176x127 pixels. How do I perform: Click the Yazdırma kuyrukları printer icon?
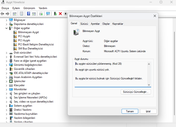[11, 114]
